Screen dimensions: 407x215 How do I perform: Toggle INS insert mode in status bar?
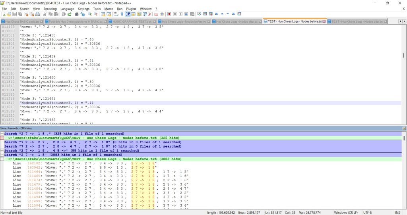coord(397,213)
